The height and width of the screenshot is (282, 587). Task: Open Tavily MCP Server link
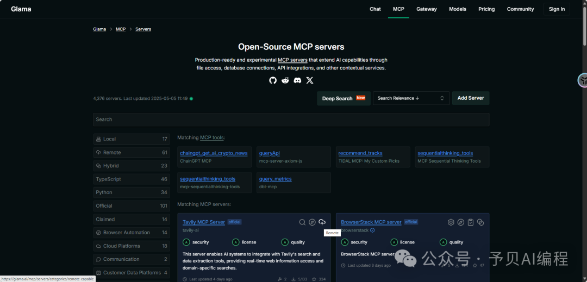click(x=204, y=222)
